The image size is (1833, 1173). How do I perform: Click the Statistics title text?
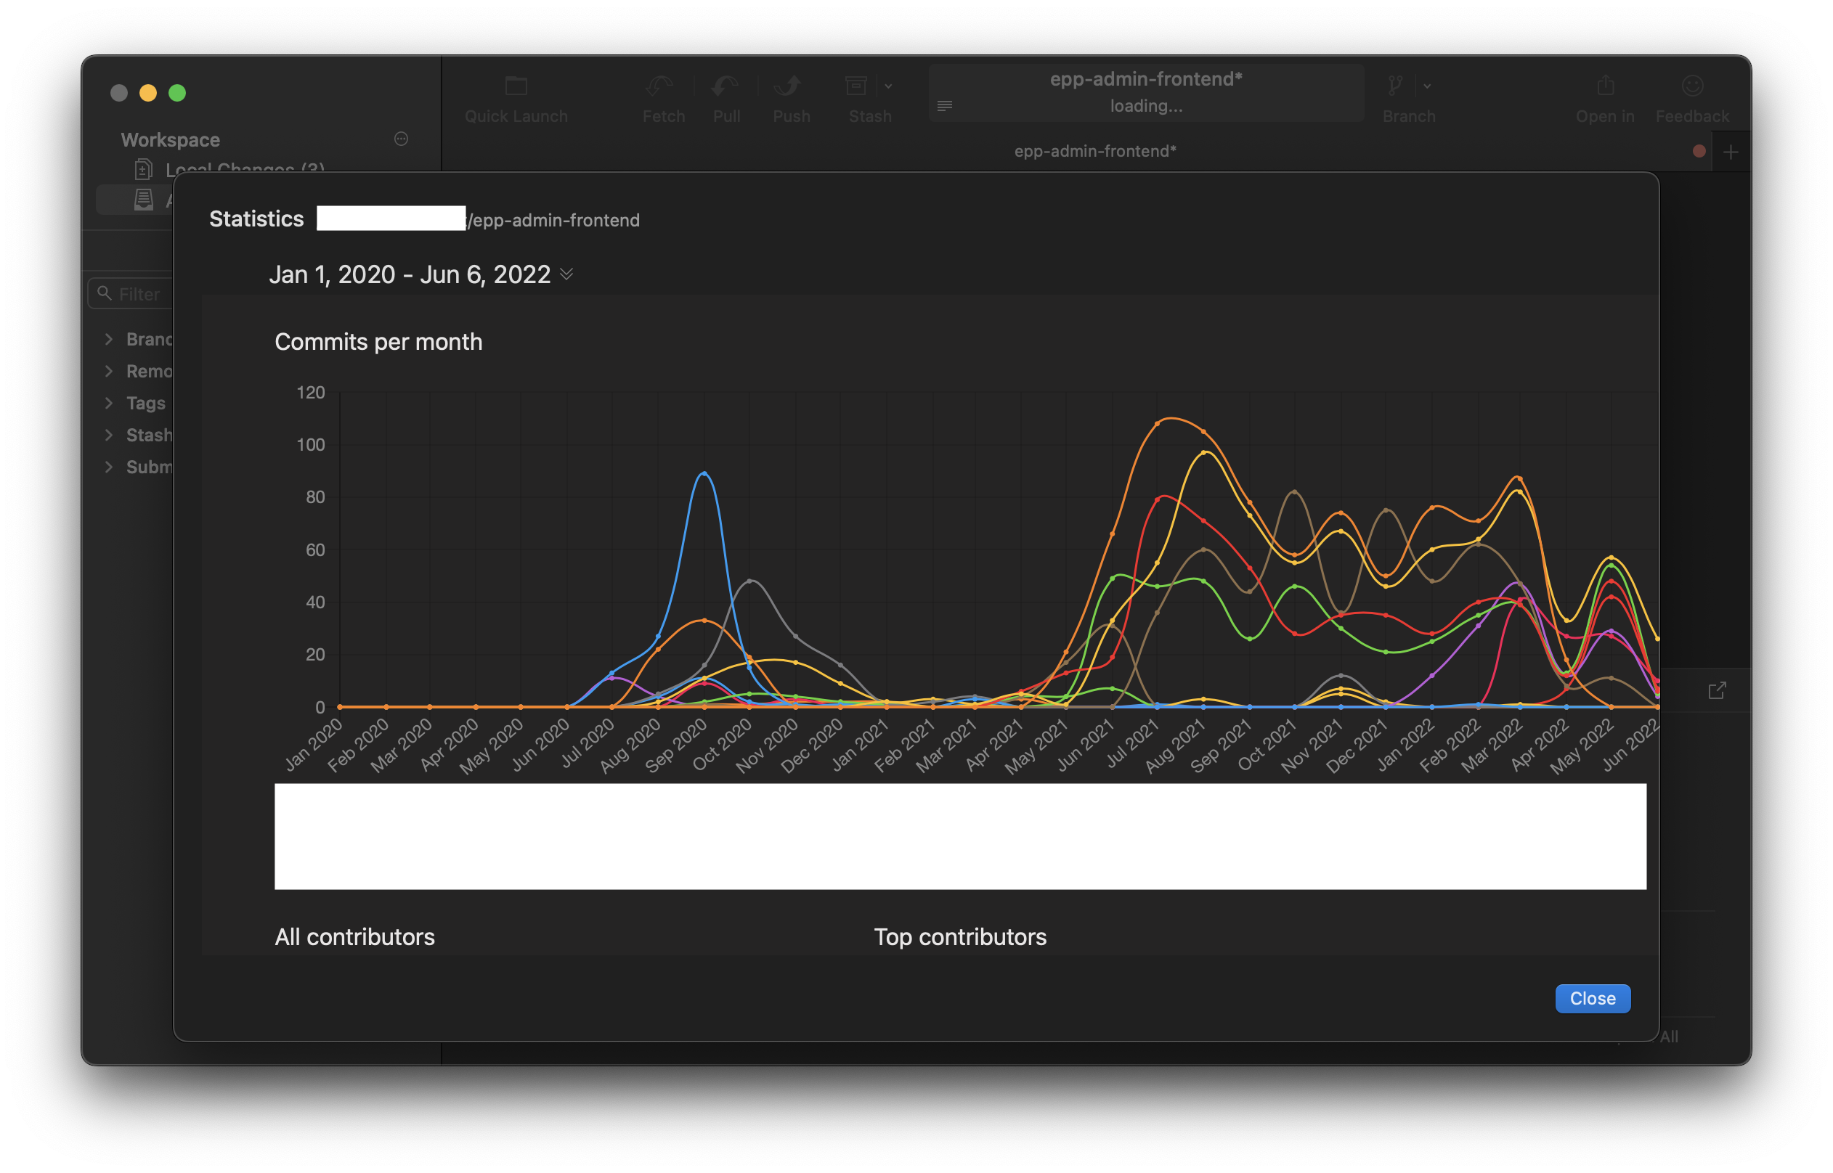pyautogui.click(x=256, y=218)
